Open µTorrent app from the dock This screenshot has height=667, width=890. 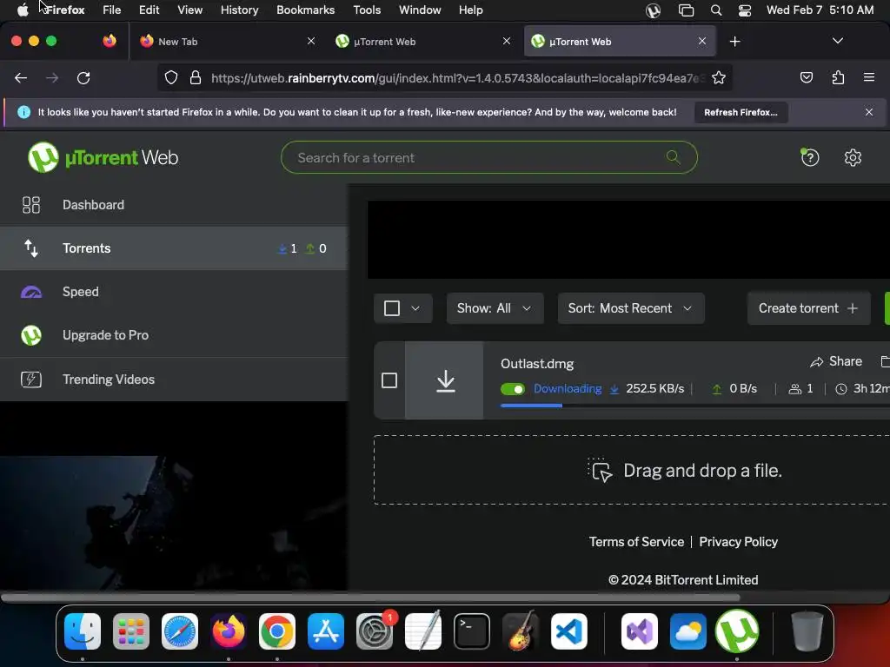click(x=737, y=631)
